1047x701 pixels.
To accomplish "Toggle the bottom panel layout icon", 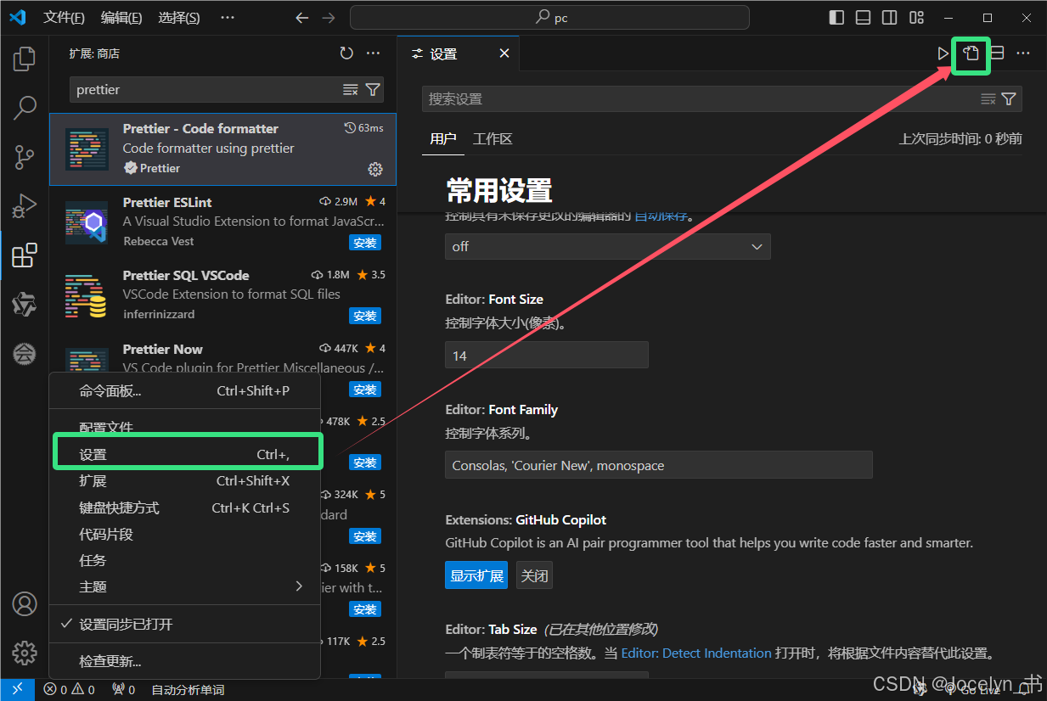I will 863,18.
